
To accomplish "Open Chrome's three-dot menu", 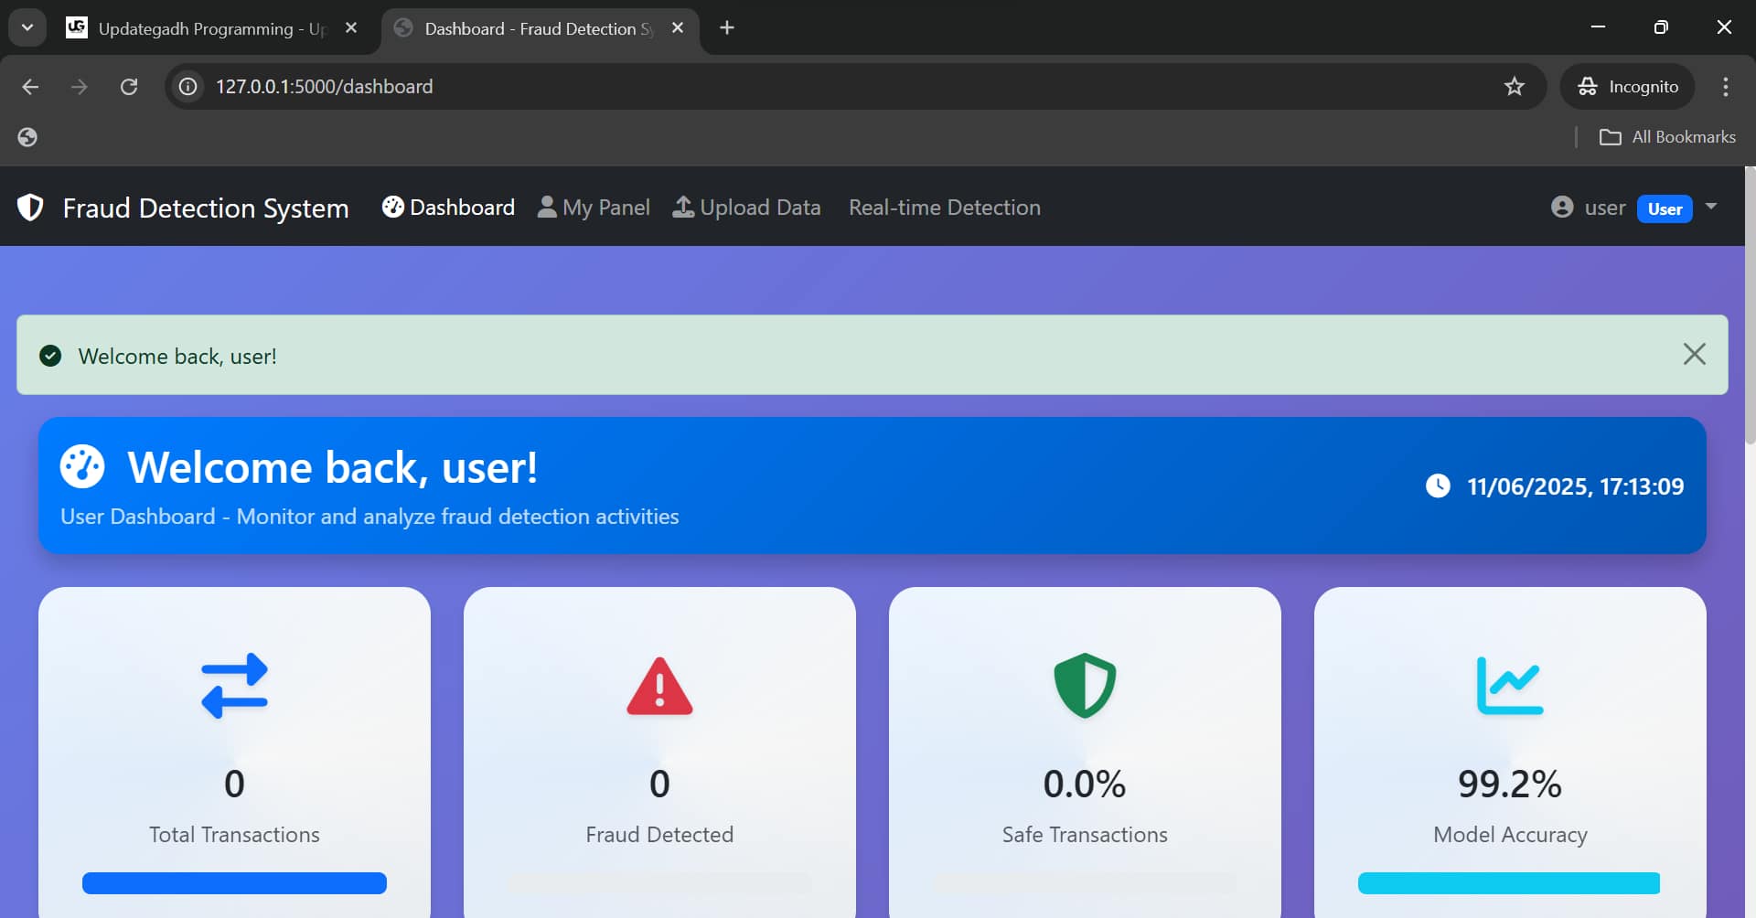I will click(x=1725, y=86).
